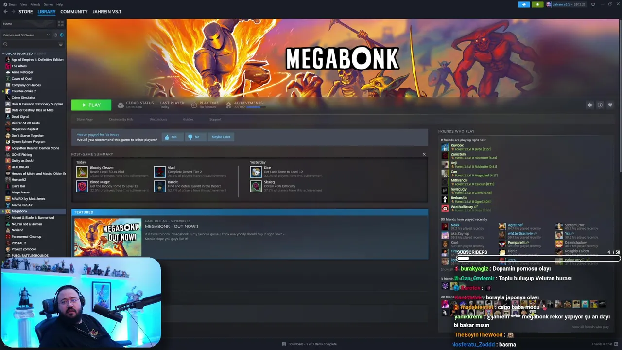The width and height of the screenshot is (622, 350).
Task: Select HELLBREAK in the game list
Action: point(20,167)
